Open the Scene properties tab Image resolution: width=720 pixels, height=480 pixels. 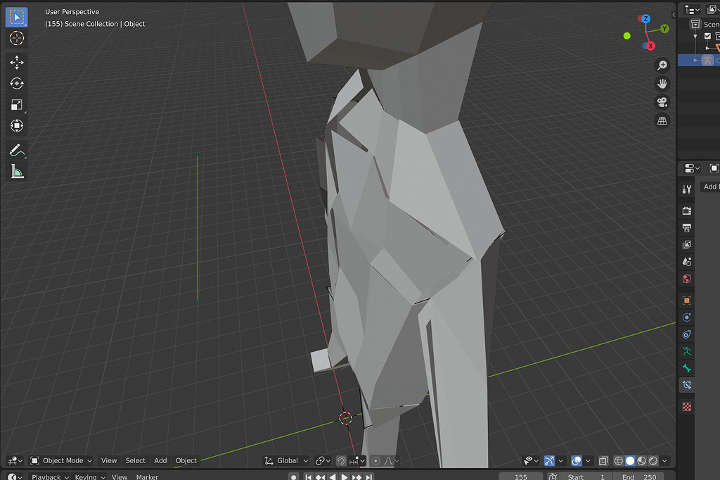point(686,262)
